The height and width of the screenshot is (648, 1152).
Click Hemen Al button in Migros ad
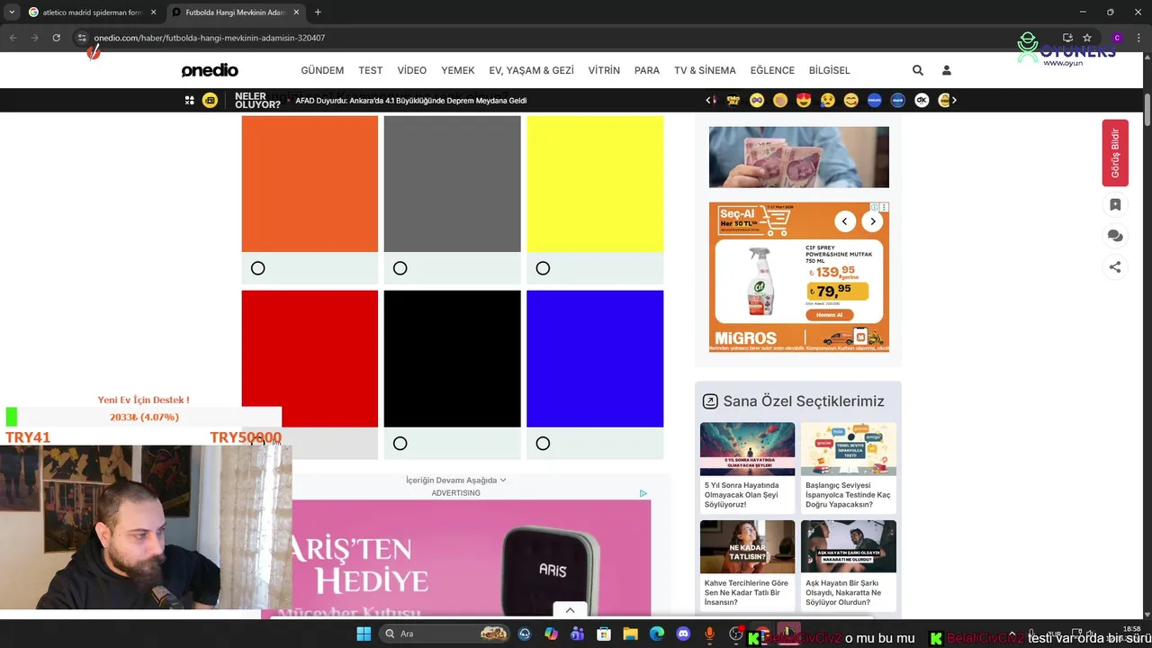tap(830, 315)
